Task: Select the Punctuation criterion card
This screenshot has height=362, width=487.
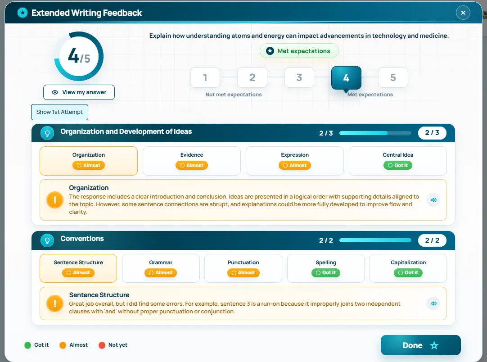Action: tap(243, 268)
